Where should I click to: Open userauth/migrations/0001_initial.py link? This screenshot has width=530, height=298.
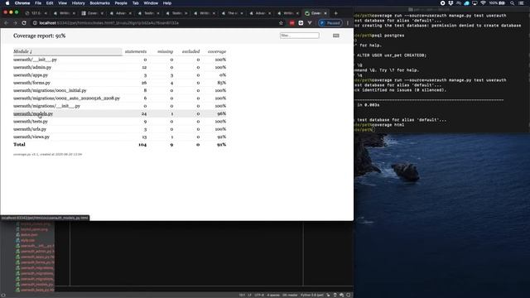[x=50, y=90]
